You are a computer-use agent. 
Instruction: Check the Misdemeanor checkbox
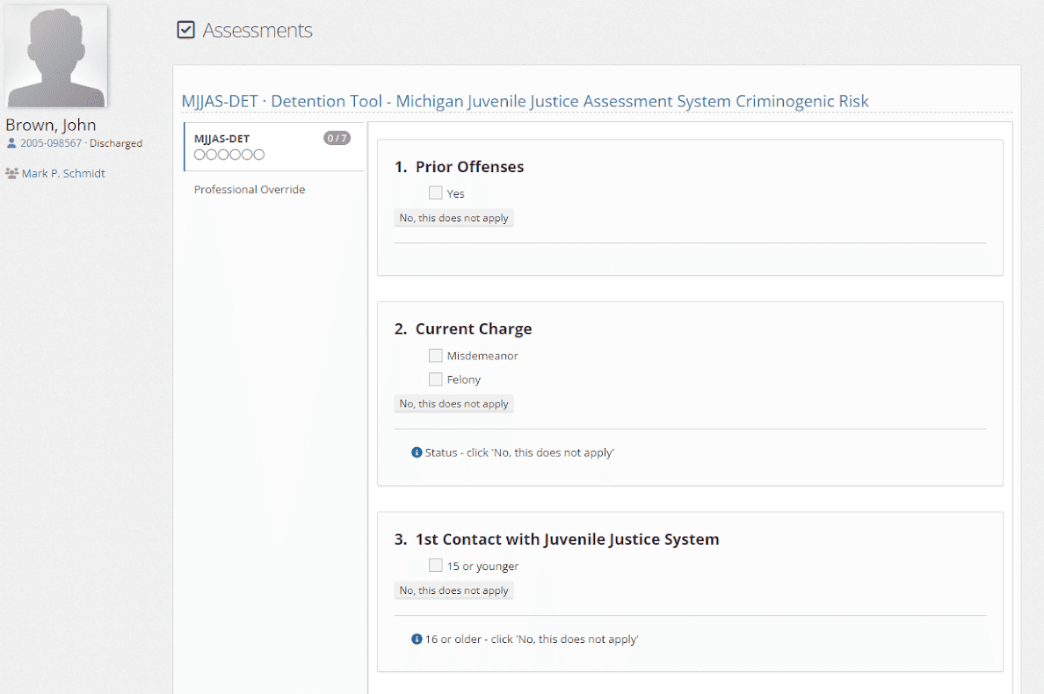pyautogui.click(x=436, y=355)
